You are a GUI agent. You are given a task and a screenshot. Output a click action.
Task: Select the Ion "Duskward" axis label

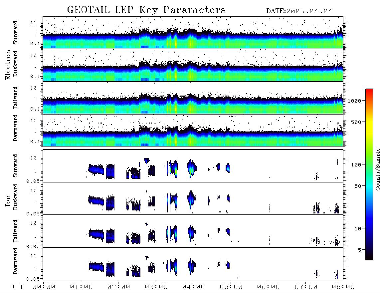(15, 197)
